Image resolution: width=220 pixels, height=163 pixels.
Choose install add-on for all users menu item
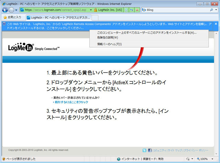[x=147, y=33]
